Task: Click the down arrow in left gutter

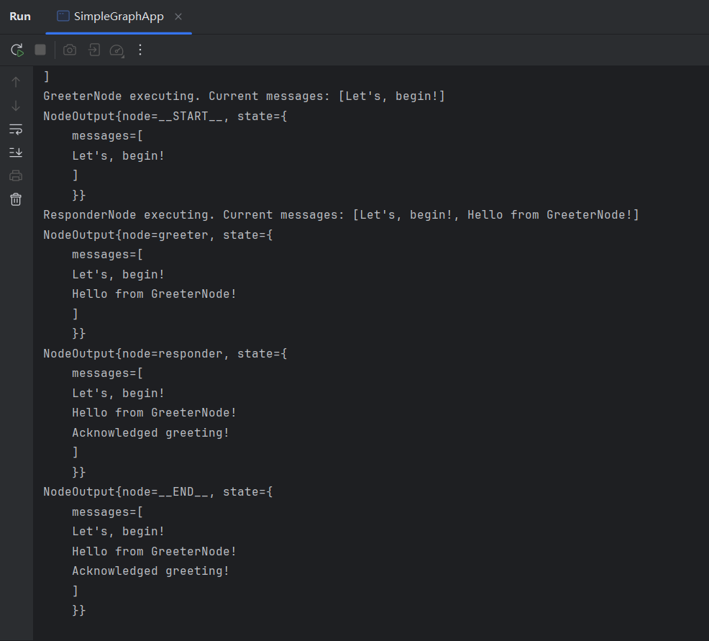Action: coord(16,106)
